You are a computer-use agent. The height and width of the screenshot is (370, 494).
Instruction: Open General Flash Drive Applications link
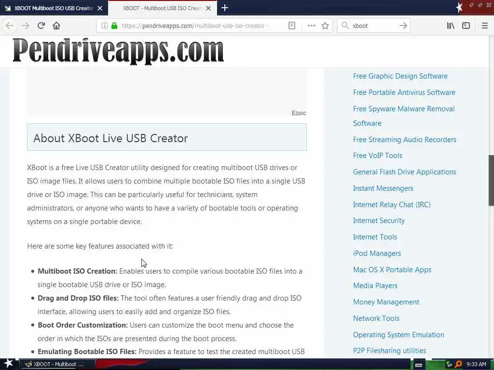[405, 172]
